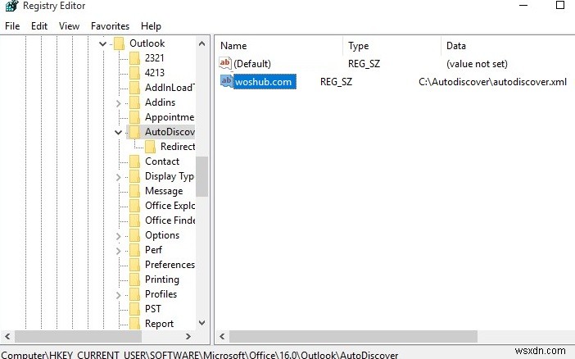Image resolution: width=575 pixels, height=359 pixels.
Task: Open the Edit menu
Action: (x=39, y=26)
